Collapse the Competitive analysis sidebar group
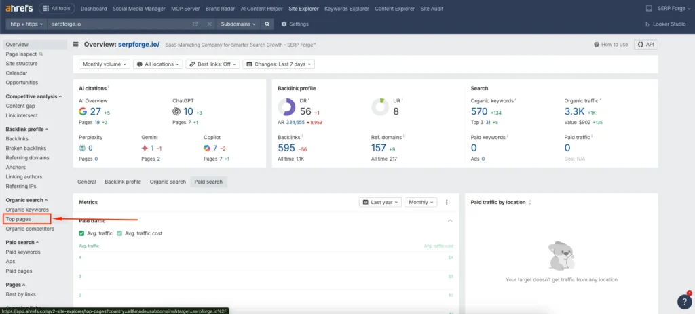Screen dimensions: 695x314 click(x=34, y=96)
